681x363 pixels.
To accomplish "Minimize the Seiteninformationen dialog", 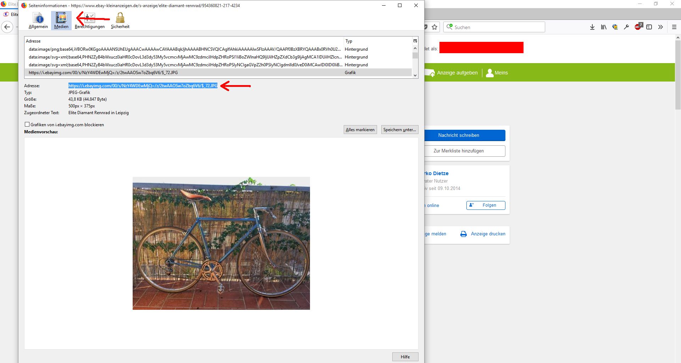I will point(384,5).
